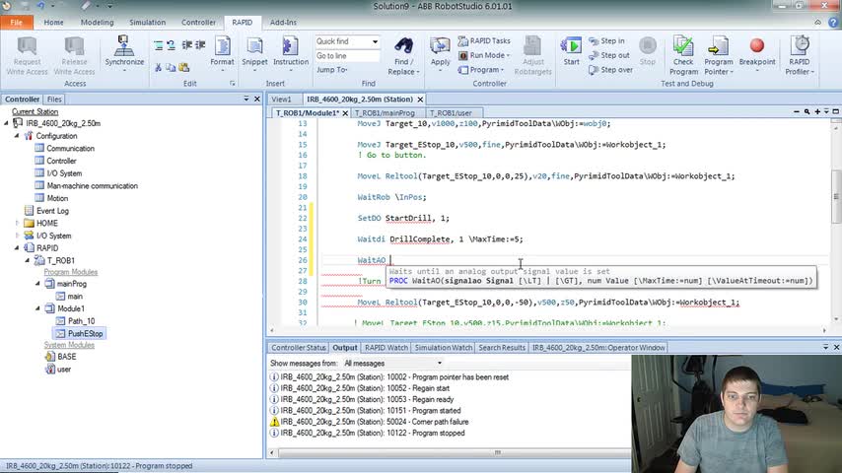Open RAPID Tasks

(x=484, y=40)
